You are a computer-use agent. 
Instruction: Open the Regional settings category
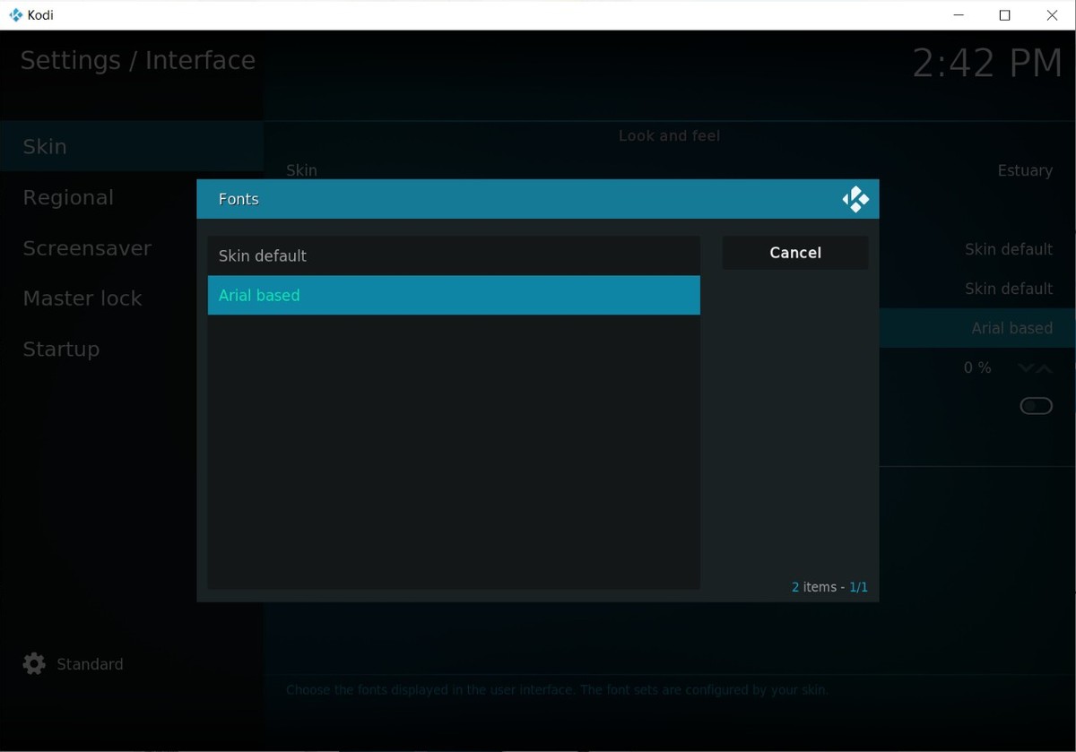(x=132, y=197)
